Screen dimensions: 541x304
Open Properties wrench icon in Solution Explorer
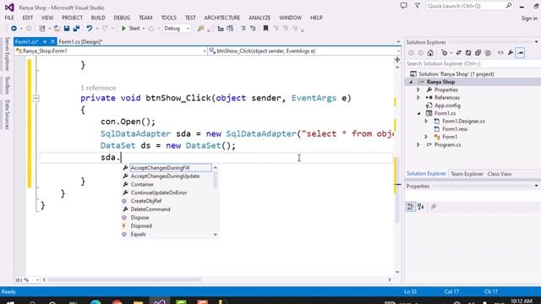point(511,53)
